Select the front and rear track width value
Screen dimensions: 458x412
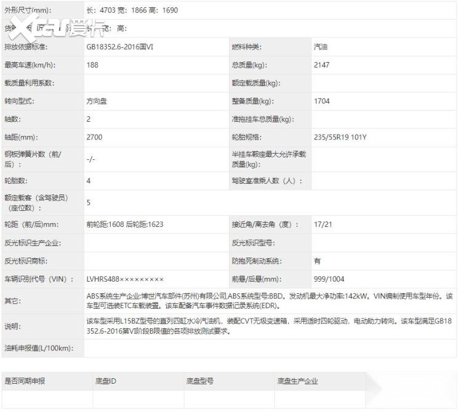[x=125, y=224]
